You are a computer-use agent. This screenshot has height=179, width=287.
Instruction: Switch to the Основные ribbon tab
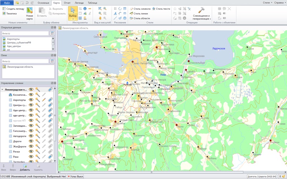43,3
